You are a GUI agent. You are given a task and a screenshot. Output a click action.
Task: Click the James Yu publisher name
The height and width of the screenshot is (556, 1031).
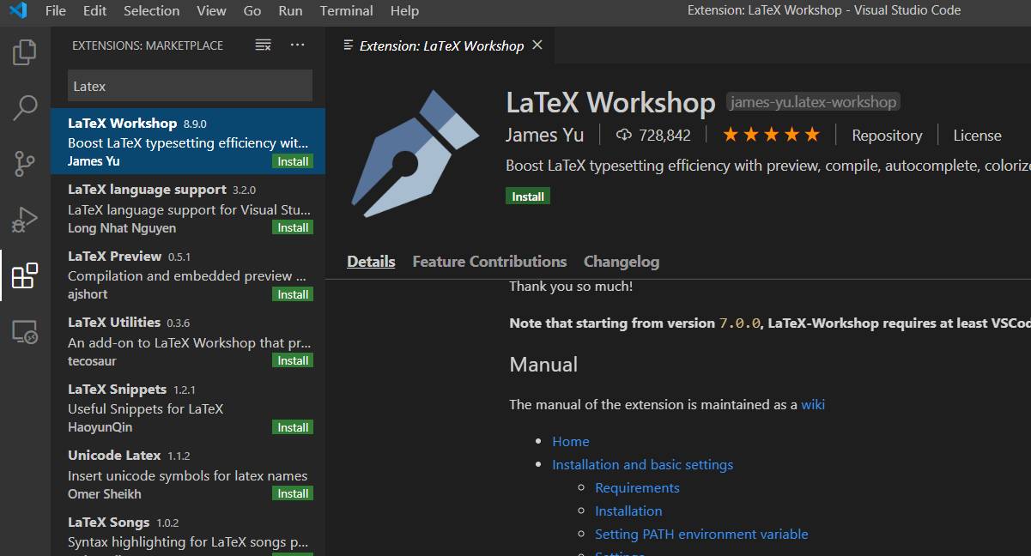click(544, 135)
